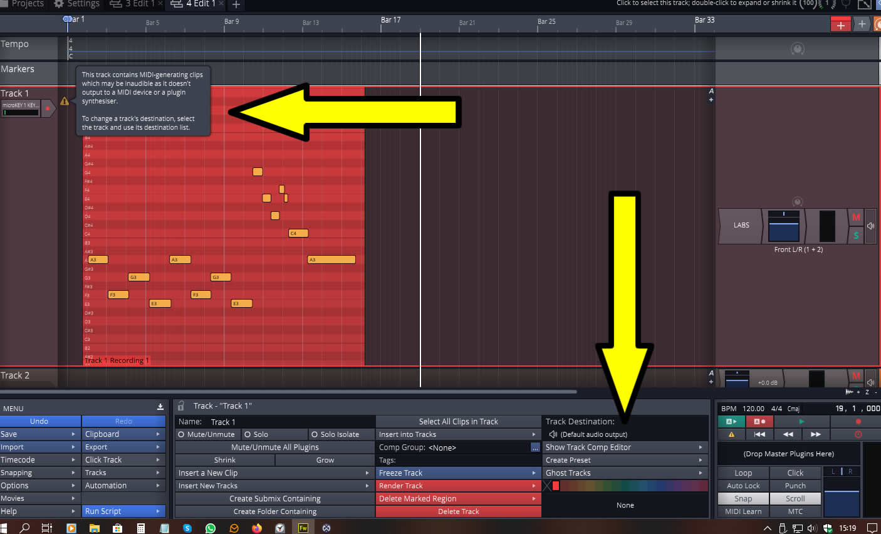
Task: Start recording with the red record button
Action: 858,421
